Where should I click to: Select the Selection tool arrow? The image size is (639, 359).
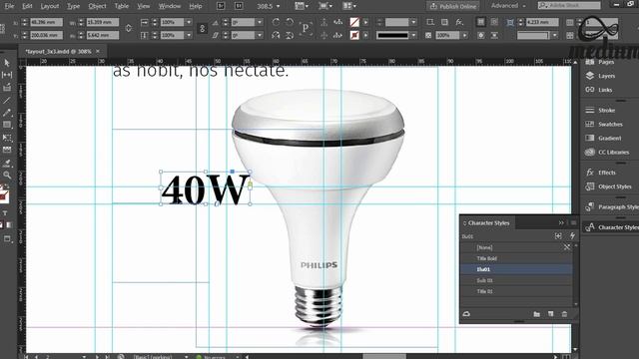click(x=7, y=63)
